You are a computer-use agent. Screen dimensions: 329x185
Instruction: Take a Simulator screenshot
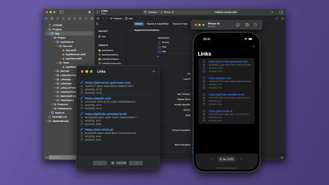247,25
